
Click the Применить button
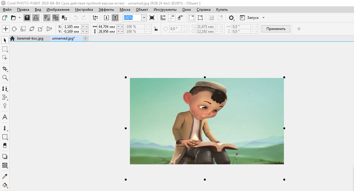click(x=276, y=29)
